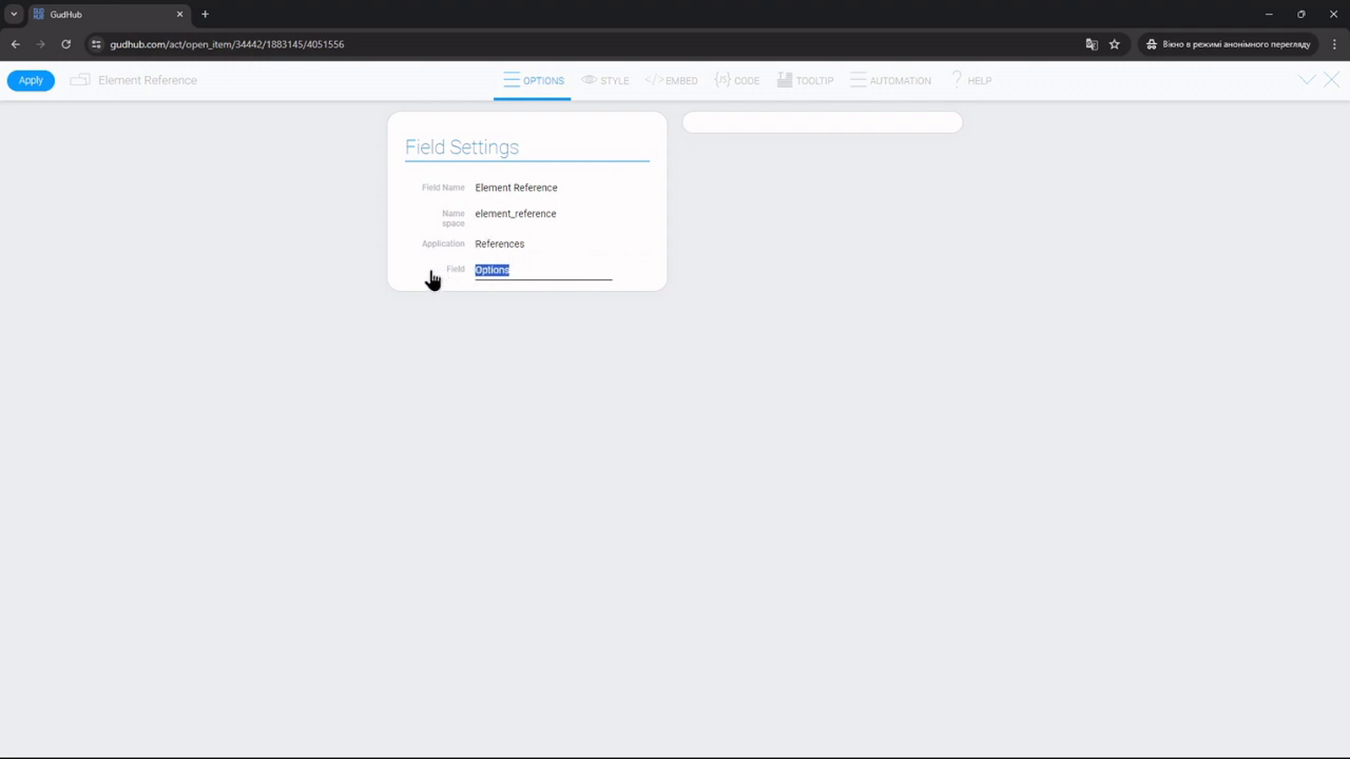1350x759 pixels.
Task: Reload the page
Action: click(x=66, y=44)
